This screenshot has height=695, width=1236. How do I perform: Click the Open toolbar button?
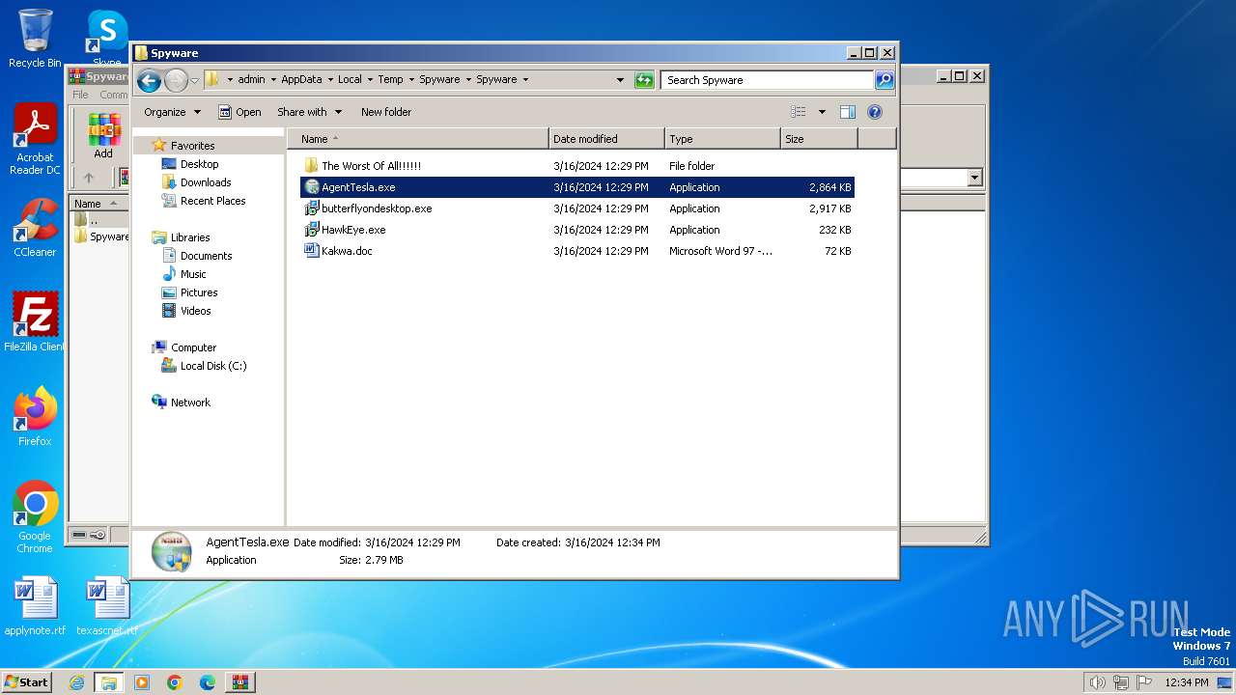tap(239, 112)
